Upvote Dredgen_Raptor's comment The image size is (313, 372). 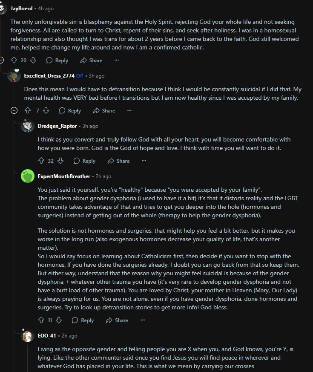click(41, 161)
